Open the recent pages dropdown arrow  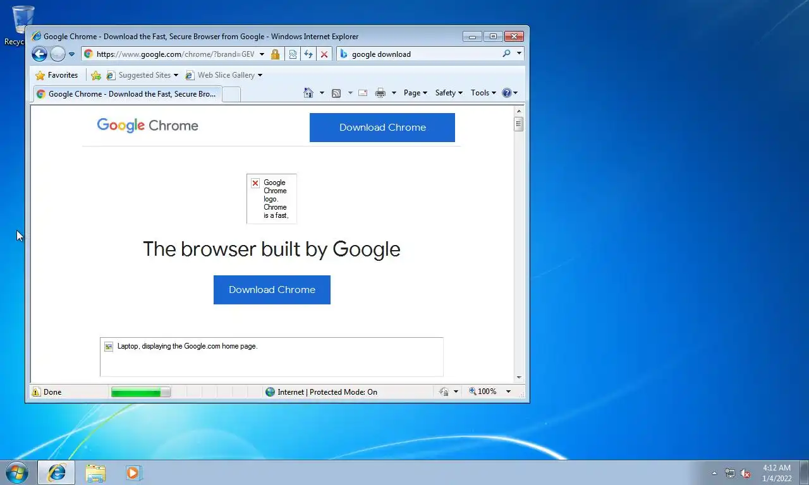71,54
